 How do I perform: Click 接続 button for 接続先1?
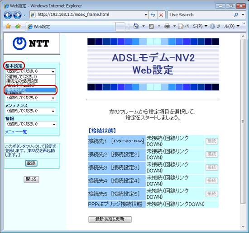(x=212, y=141)
